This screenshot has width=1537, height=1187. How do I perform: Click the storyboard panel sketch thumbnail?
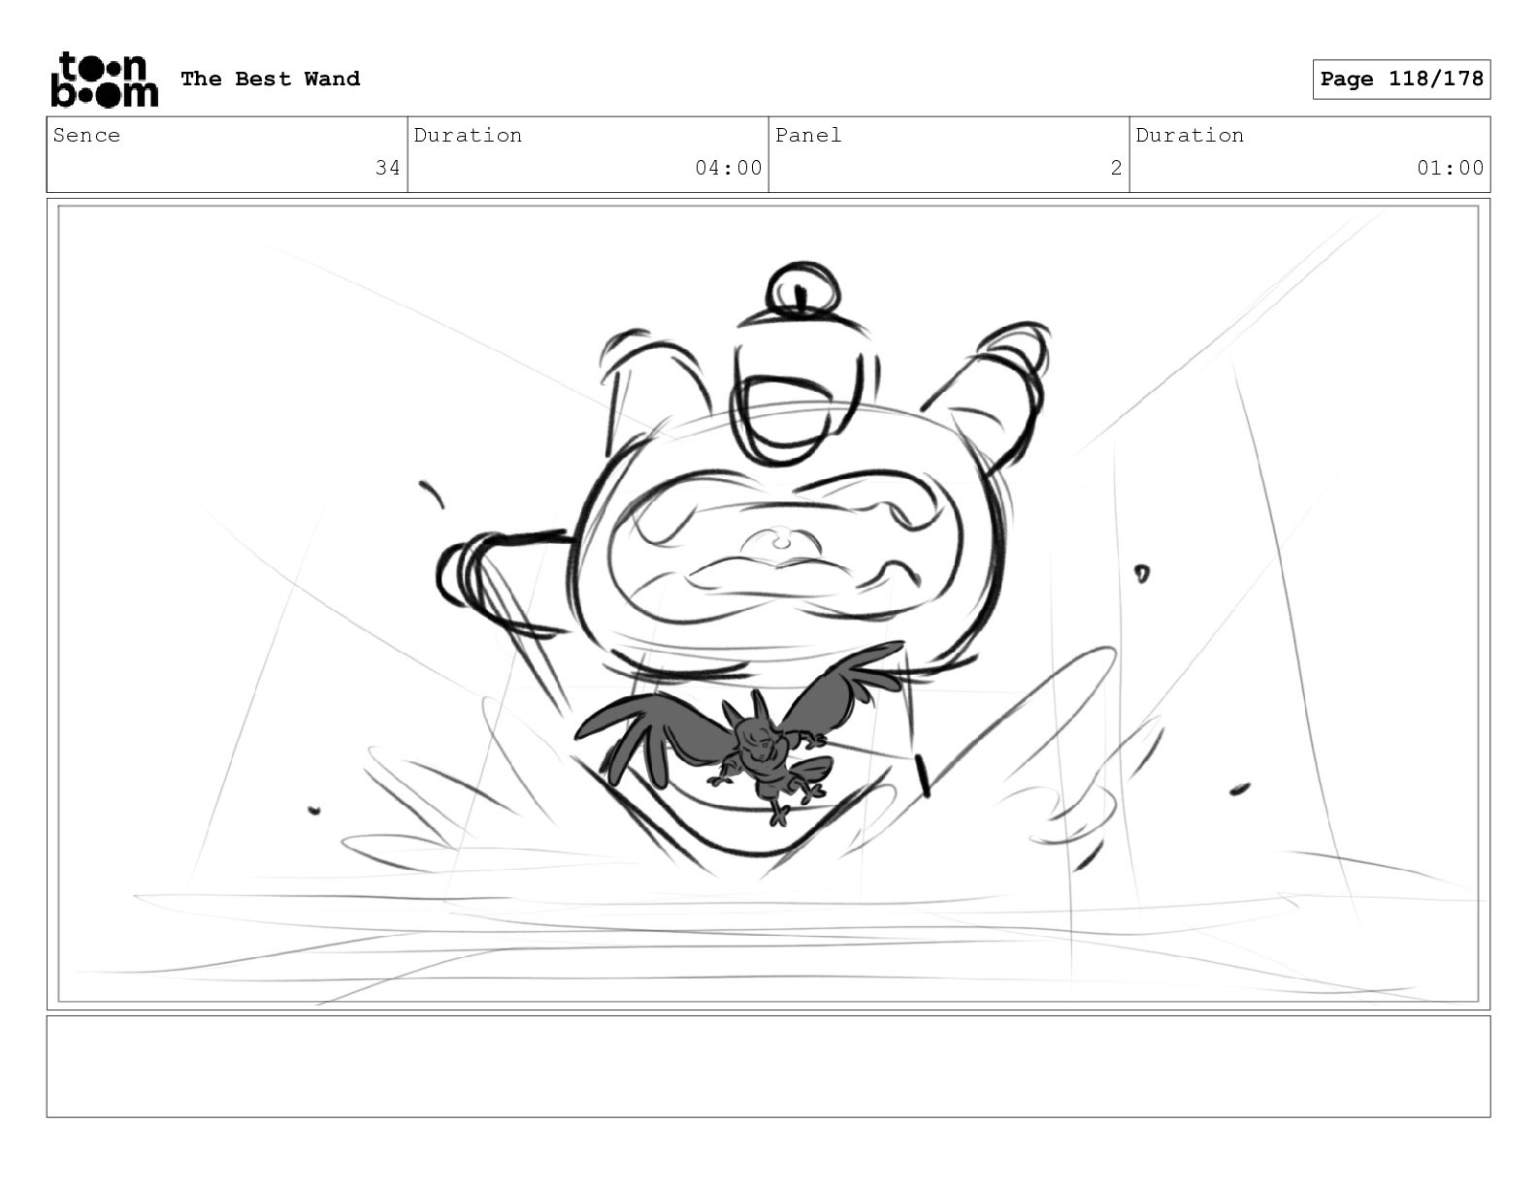click(x=768, y=604)
